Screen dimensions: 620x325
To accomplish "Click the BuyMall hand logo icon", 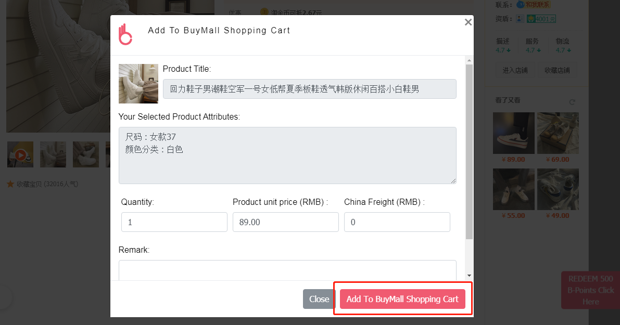I will click(x=125, y=34).
